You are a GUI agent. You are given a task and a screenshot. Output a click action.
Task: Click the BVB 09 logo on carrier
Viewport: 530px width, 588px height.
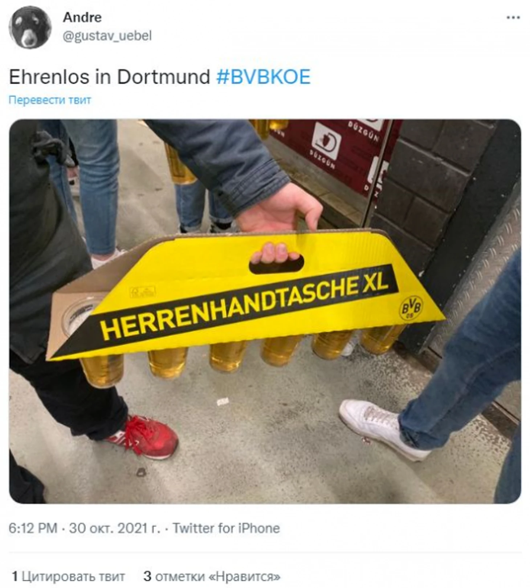[411, 308]
